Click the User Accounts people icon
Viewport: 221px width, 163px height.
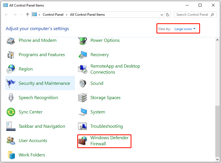(11, 140)
